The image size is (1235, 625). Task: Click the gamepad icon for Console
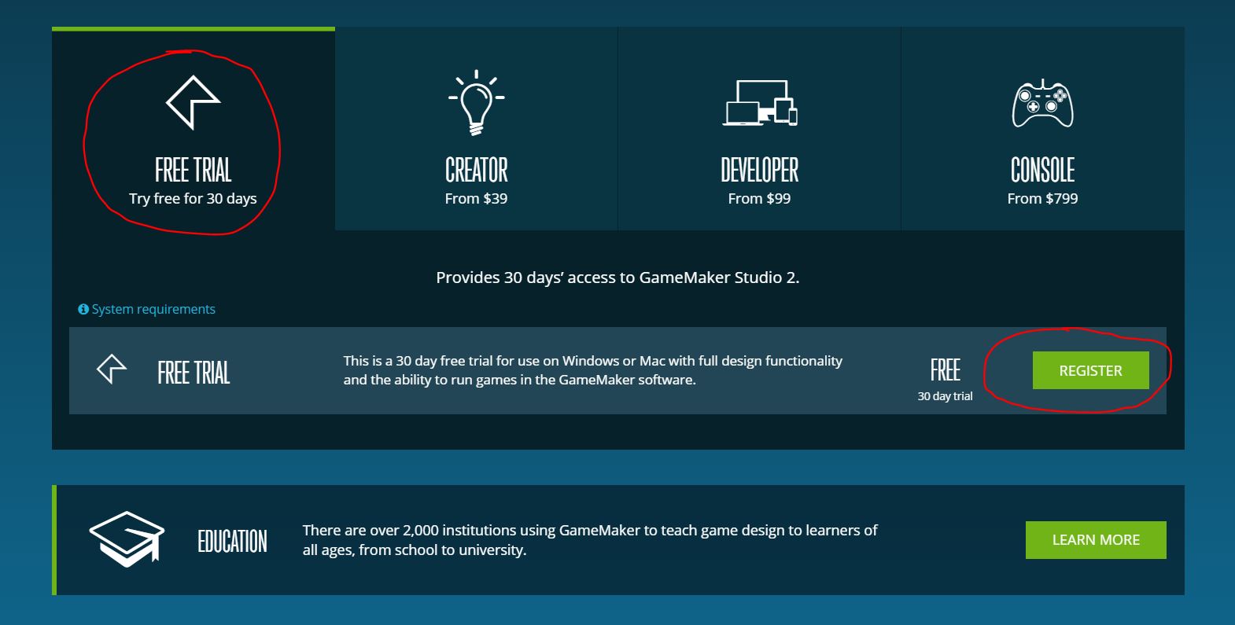tap(1042, 104)
